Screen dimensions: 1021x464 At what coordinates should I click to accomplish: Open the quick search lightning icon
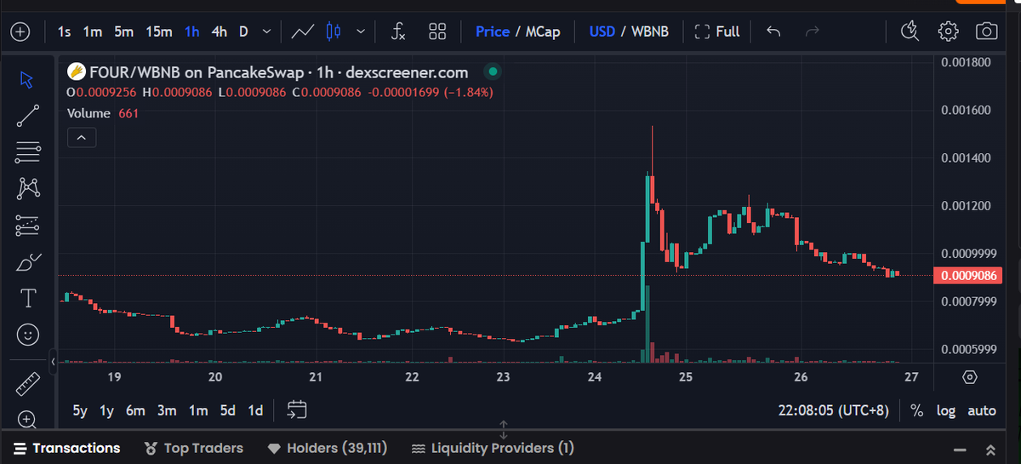click(910, 32)
